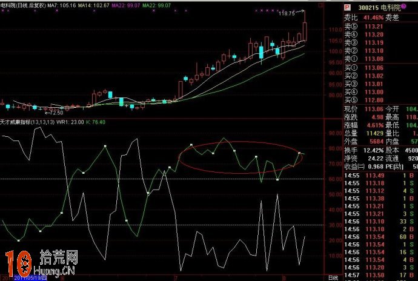Click the 118.75 high price marker
This screenshot has height=281, width=418.
[287, 13]
